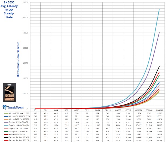Image resolution: width=167 pixels, height=153 pixels.
Task: Click the black Sabrent 15.36TB legend swatch
Action: [6, 137]
